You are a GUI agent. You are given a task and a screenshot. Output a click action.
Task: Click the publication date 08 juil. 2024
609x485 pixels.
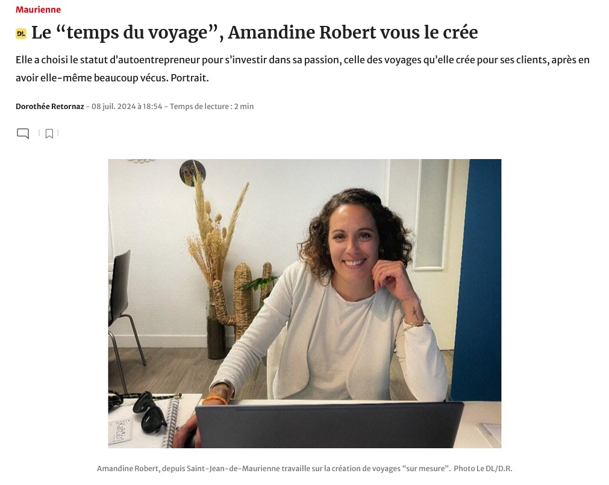(x=114, y=107)
